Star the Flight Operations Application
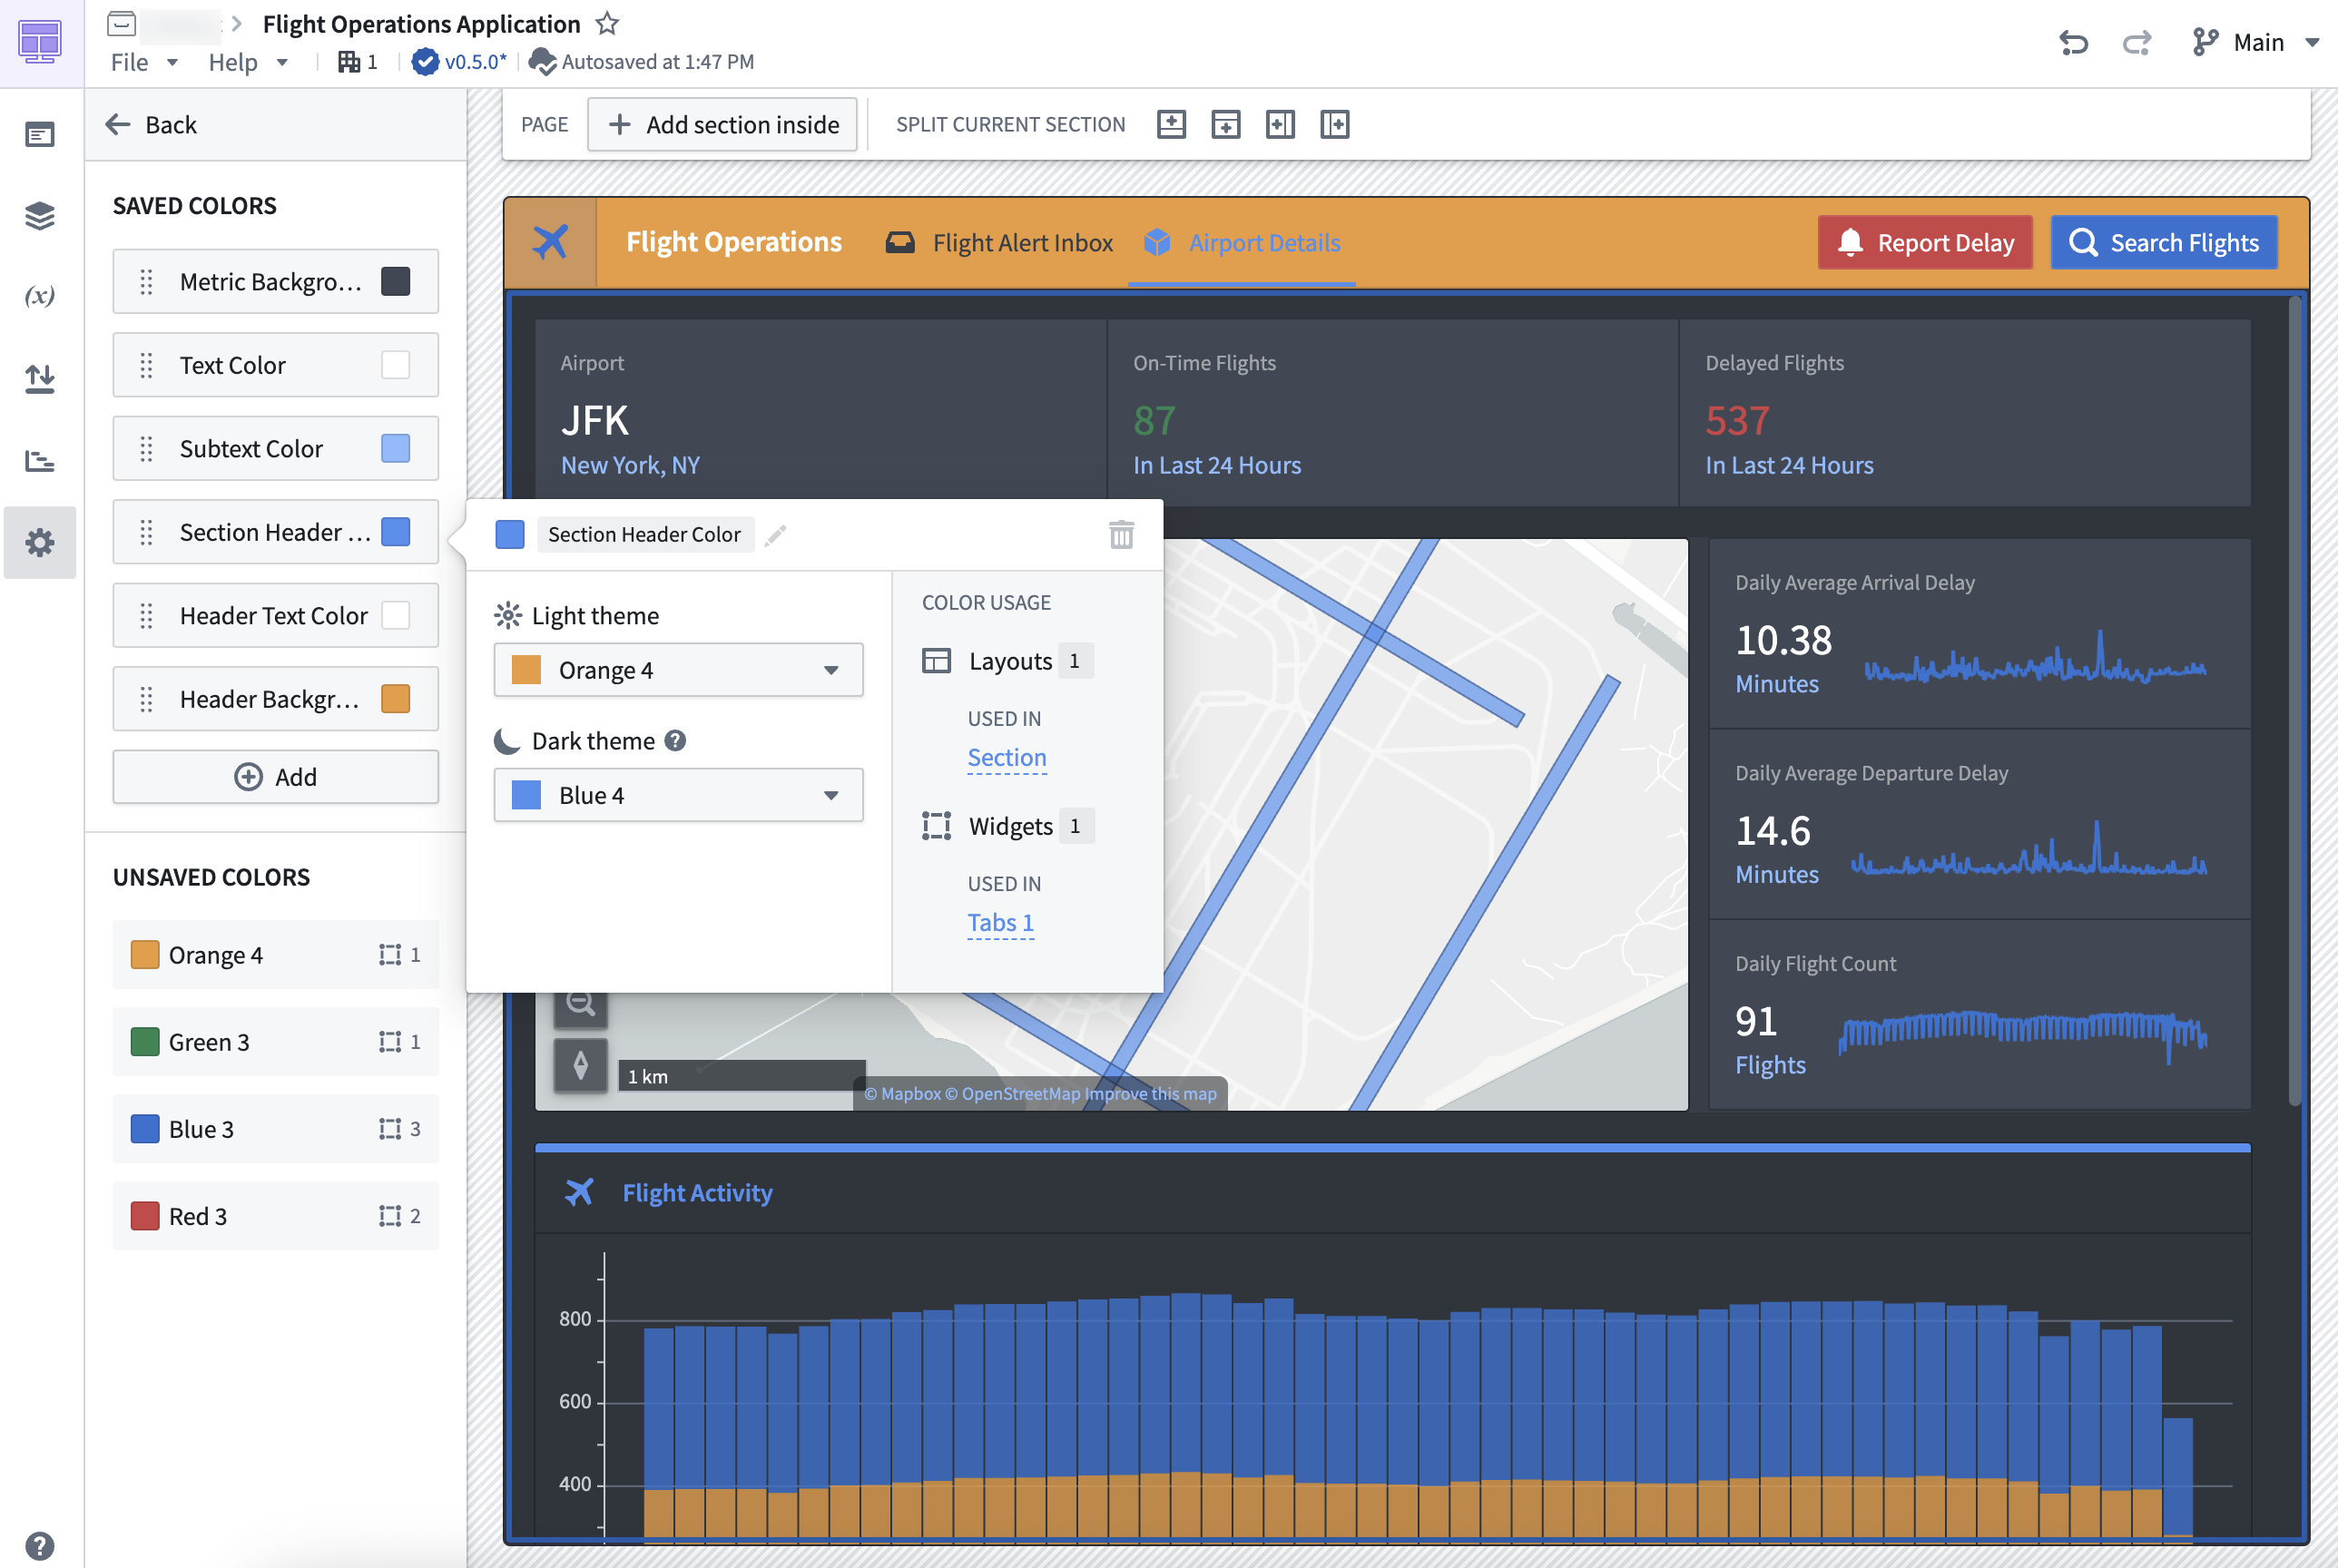 click(x=607, y=24)
